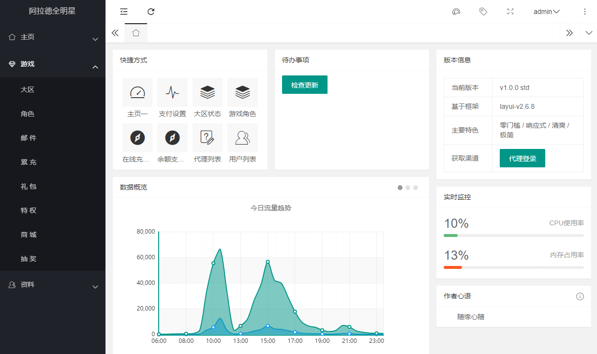Screen dimensions: 597x354
Task: Select the second carousel indicator dot
Action: [408, 188]
